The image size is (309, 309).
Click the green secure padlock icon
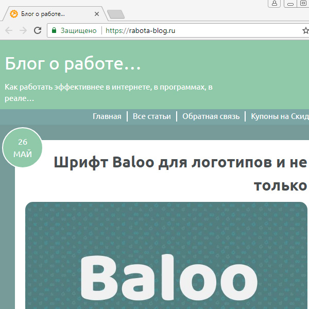pos(54,30)
